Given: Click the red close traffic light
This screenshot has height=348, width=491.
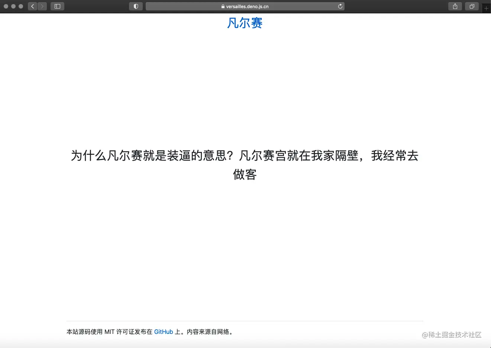Looking at the screenshot, I should point(6,6).
